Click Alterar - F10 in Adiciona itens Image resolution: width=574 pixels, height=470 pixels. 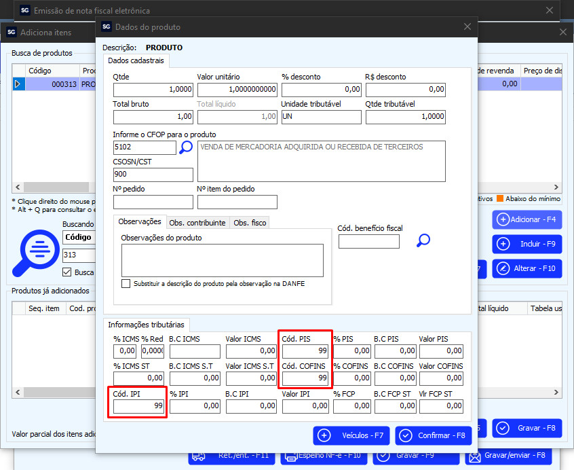(x=527, y=268)
